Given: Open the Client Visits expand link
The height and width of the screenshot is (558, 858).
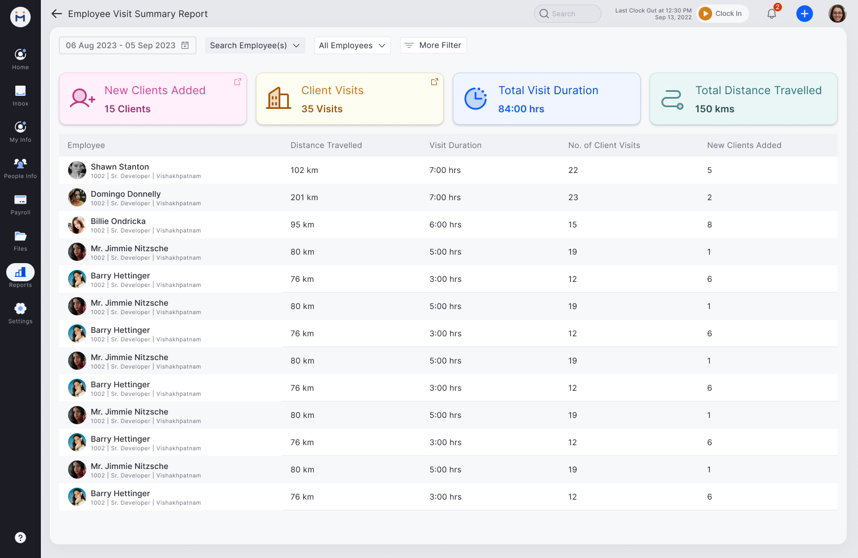Looking at the screenshot, I should click(435, 81).
